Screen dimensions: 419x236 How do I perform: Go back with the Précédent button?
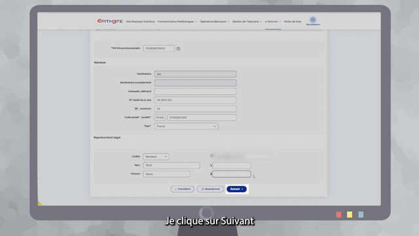pos(183,189)
